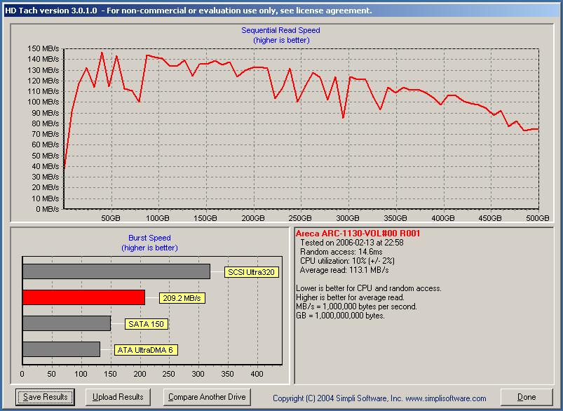Click the 500GB x-axis label
The height and width of the screenshot is (411, 563).
pyautogui.click(x=538, y=218)
